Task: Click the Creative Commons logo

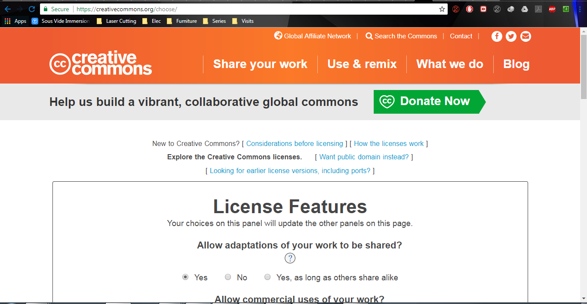Action: (101, 64)
